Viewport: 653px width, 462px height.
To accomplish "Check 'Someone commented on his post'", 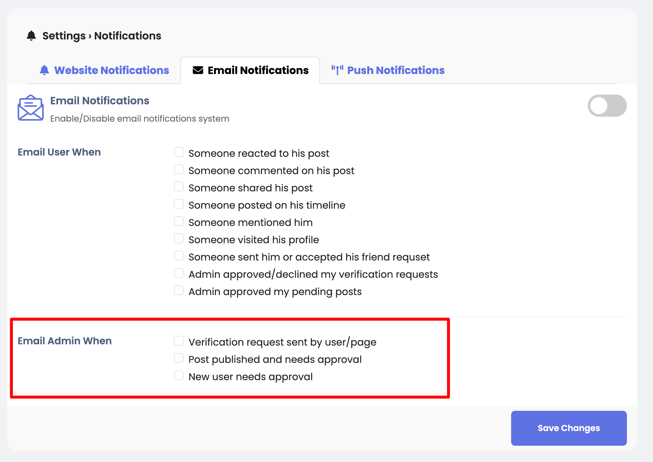I will 179,169.
